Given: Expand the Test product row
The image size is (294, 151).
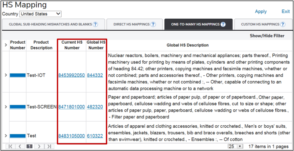Looking at the screenshot, I should coord(6,136).
